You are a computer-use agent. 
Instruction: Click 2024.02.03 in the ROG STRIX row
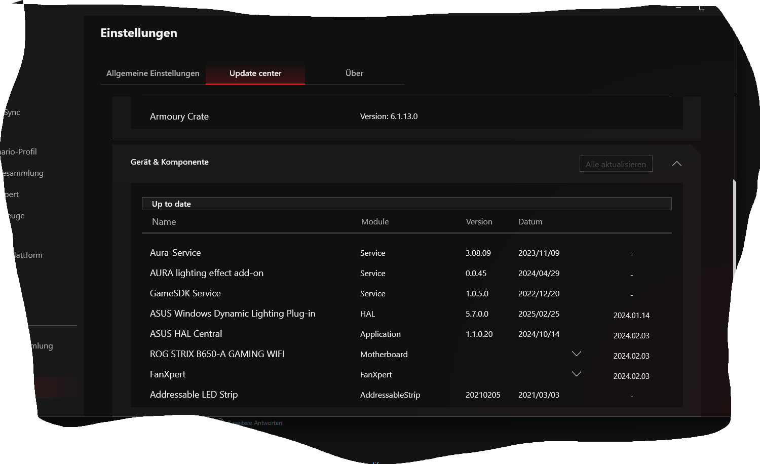[631, 356]
